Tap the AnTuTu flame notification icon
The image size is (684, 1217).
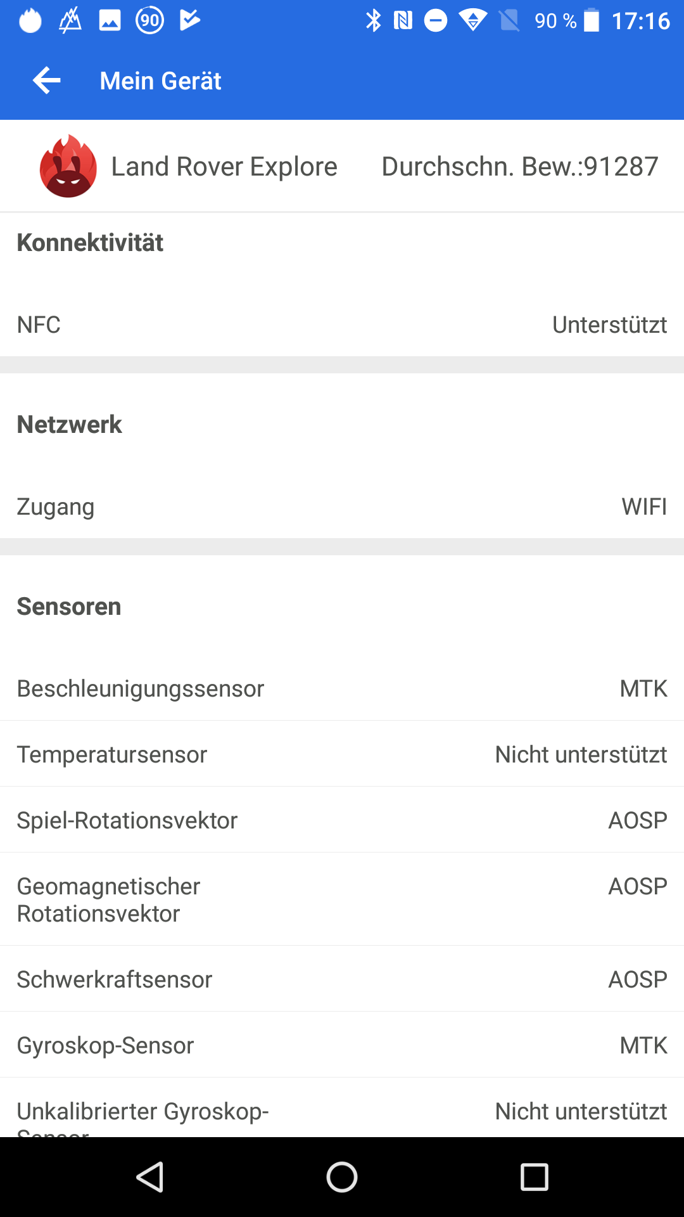[30, 21]
